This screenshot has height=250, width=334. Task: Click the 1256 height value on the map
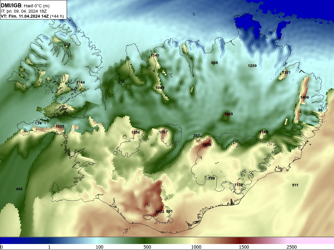click(x=136, y=132)
